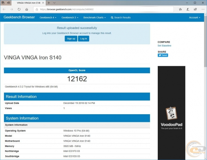Viewport: 207px width, 160px height.
Task: Expand the Benchmark Charts dropdown
Action: tap(94, 17)
